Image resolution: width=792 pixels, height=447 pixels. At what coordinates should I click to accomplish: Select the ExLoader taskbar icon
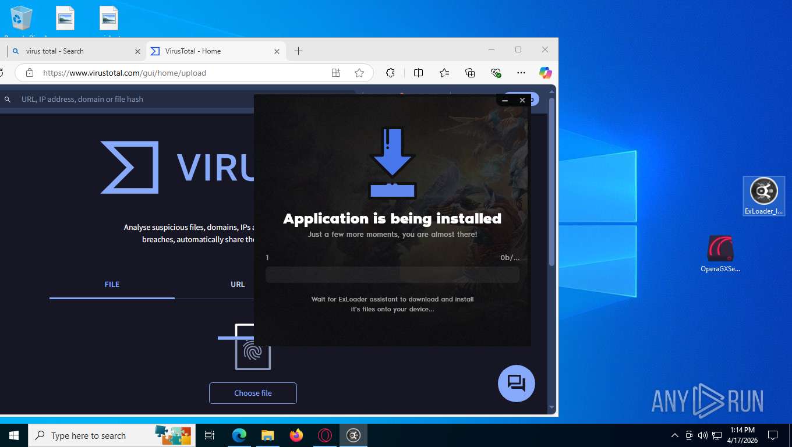click(x=353, y=435)
